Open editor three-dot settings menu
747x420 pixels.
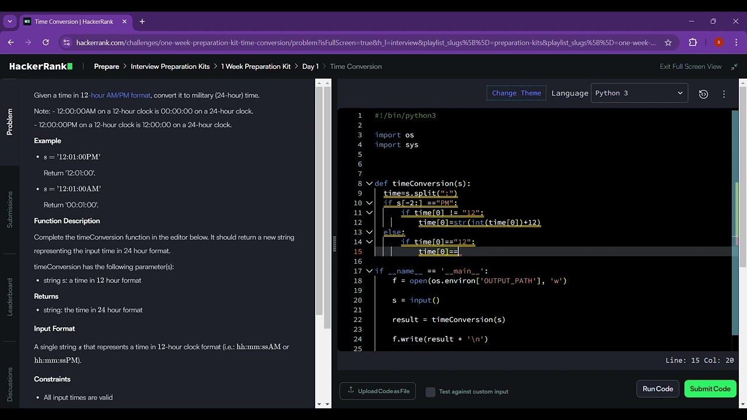[x=724, y=94]
